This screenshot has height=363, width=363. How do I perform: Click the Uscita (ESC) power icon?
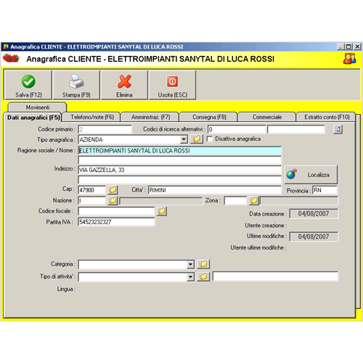pos(172,81)
